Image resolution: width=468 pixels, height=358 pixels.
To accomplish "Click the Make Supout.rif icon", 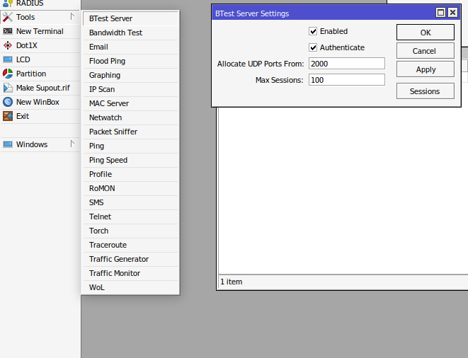I will click(8, 88).
